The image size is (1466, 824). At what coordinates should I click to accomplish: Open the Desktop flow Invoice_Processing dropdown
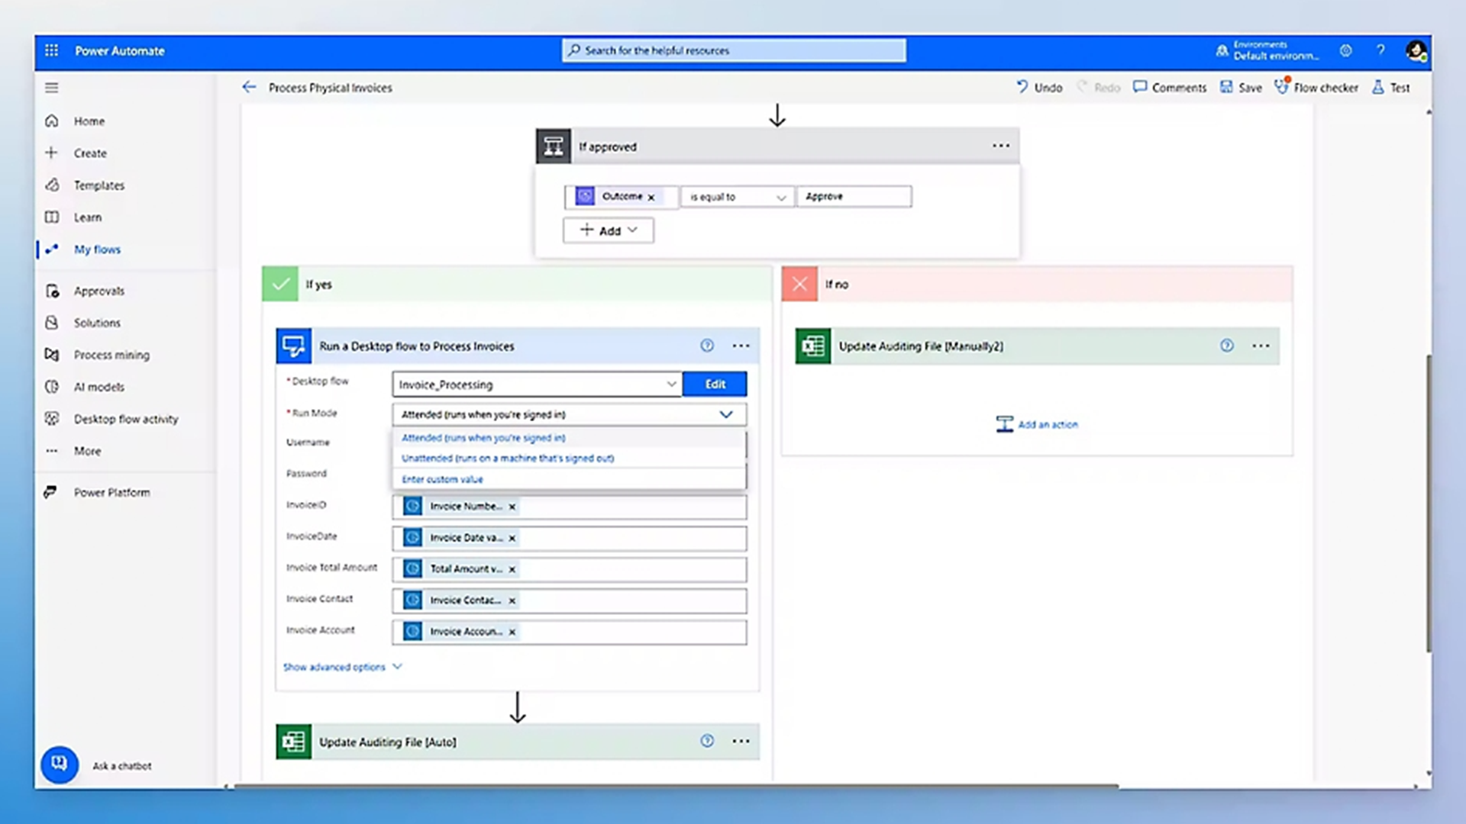click(537, 385)
